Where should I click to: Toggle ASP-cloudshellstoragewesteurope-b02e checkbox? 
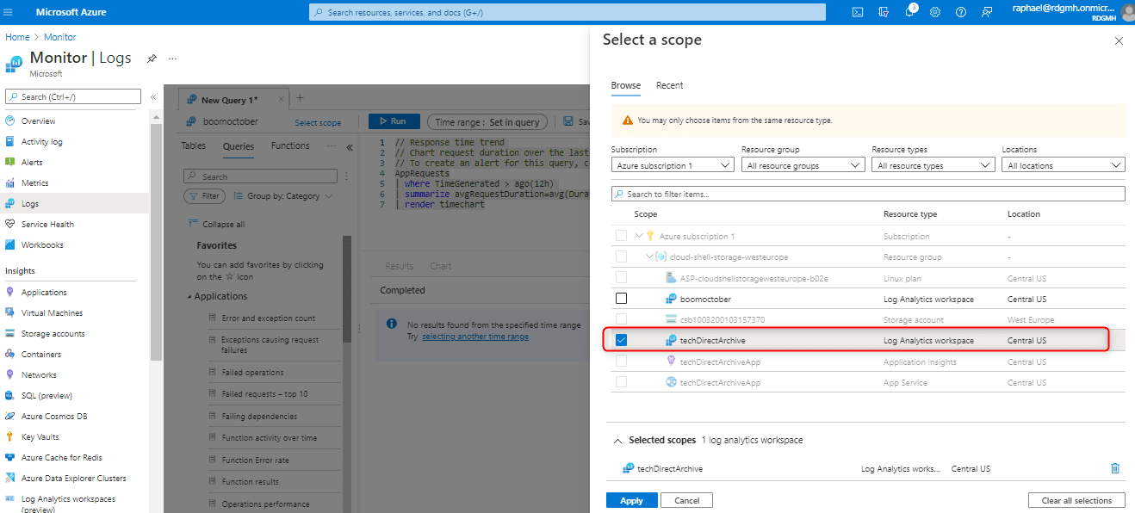pyautogui.click(x=621, y=278)
